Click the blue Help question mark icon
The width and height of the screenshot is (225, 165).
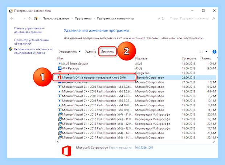[214, 51]
